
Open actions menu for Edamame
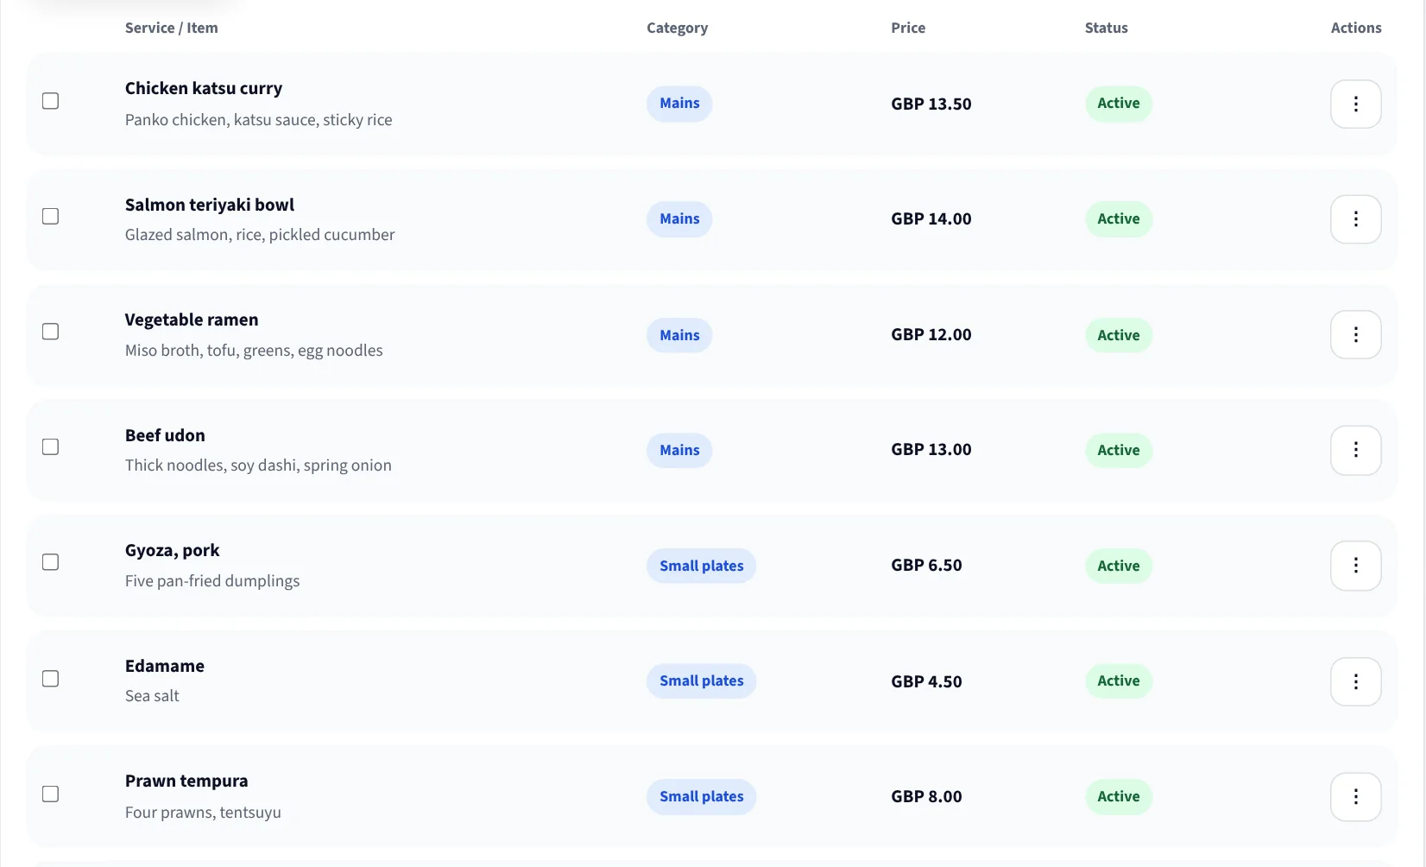click(1355, 681)
